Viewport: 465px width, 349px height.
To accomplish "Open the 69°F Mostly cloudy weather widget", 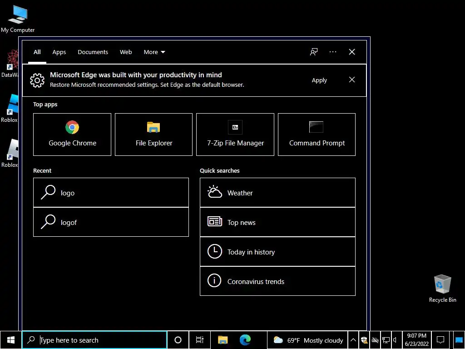I will pyautogui.click(x=308, y=340).
